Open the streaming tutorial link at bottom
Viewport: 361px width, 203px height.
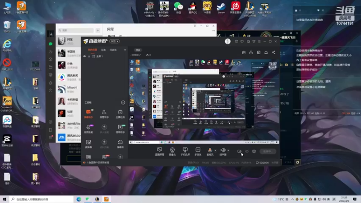(x=96, y=162)
